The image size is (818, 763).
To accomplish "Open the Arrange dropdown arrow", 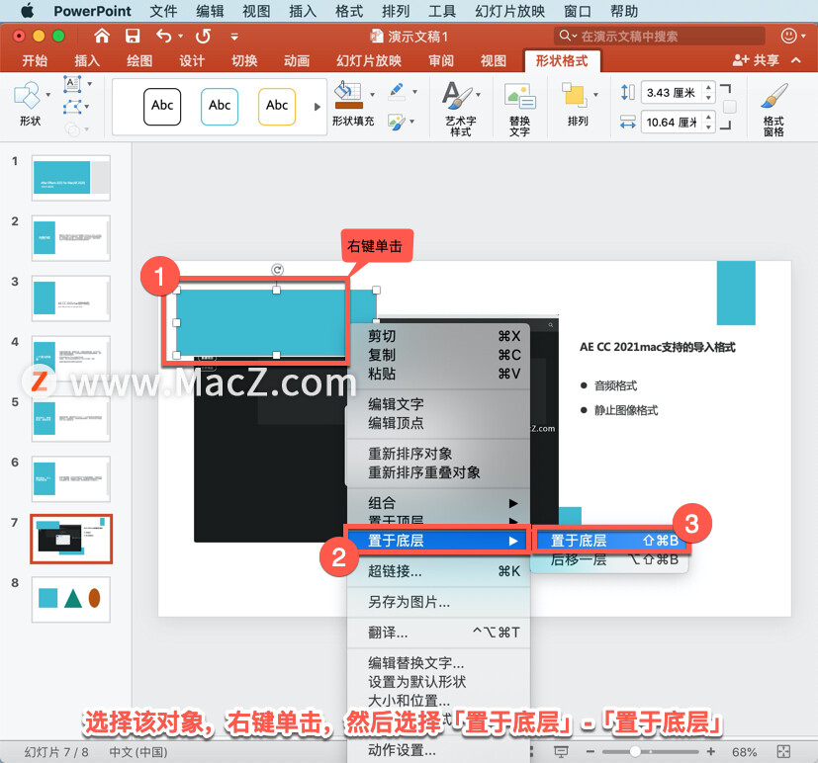I will coord(595,95).
